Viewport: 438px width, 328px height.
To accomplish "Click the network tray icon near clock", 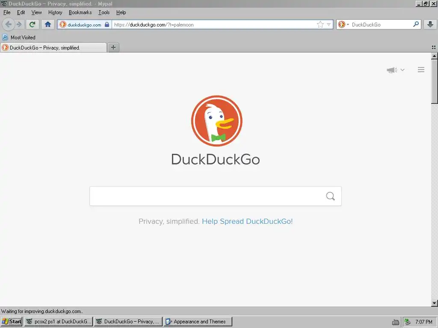I will coord(407,322).
